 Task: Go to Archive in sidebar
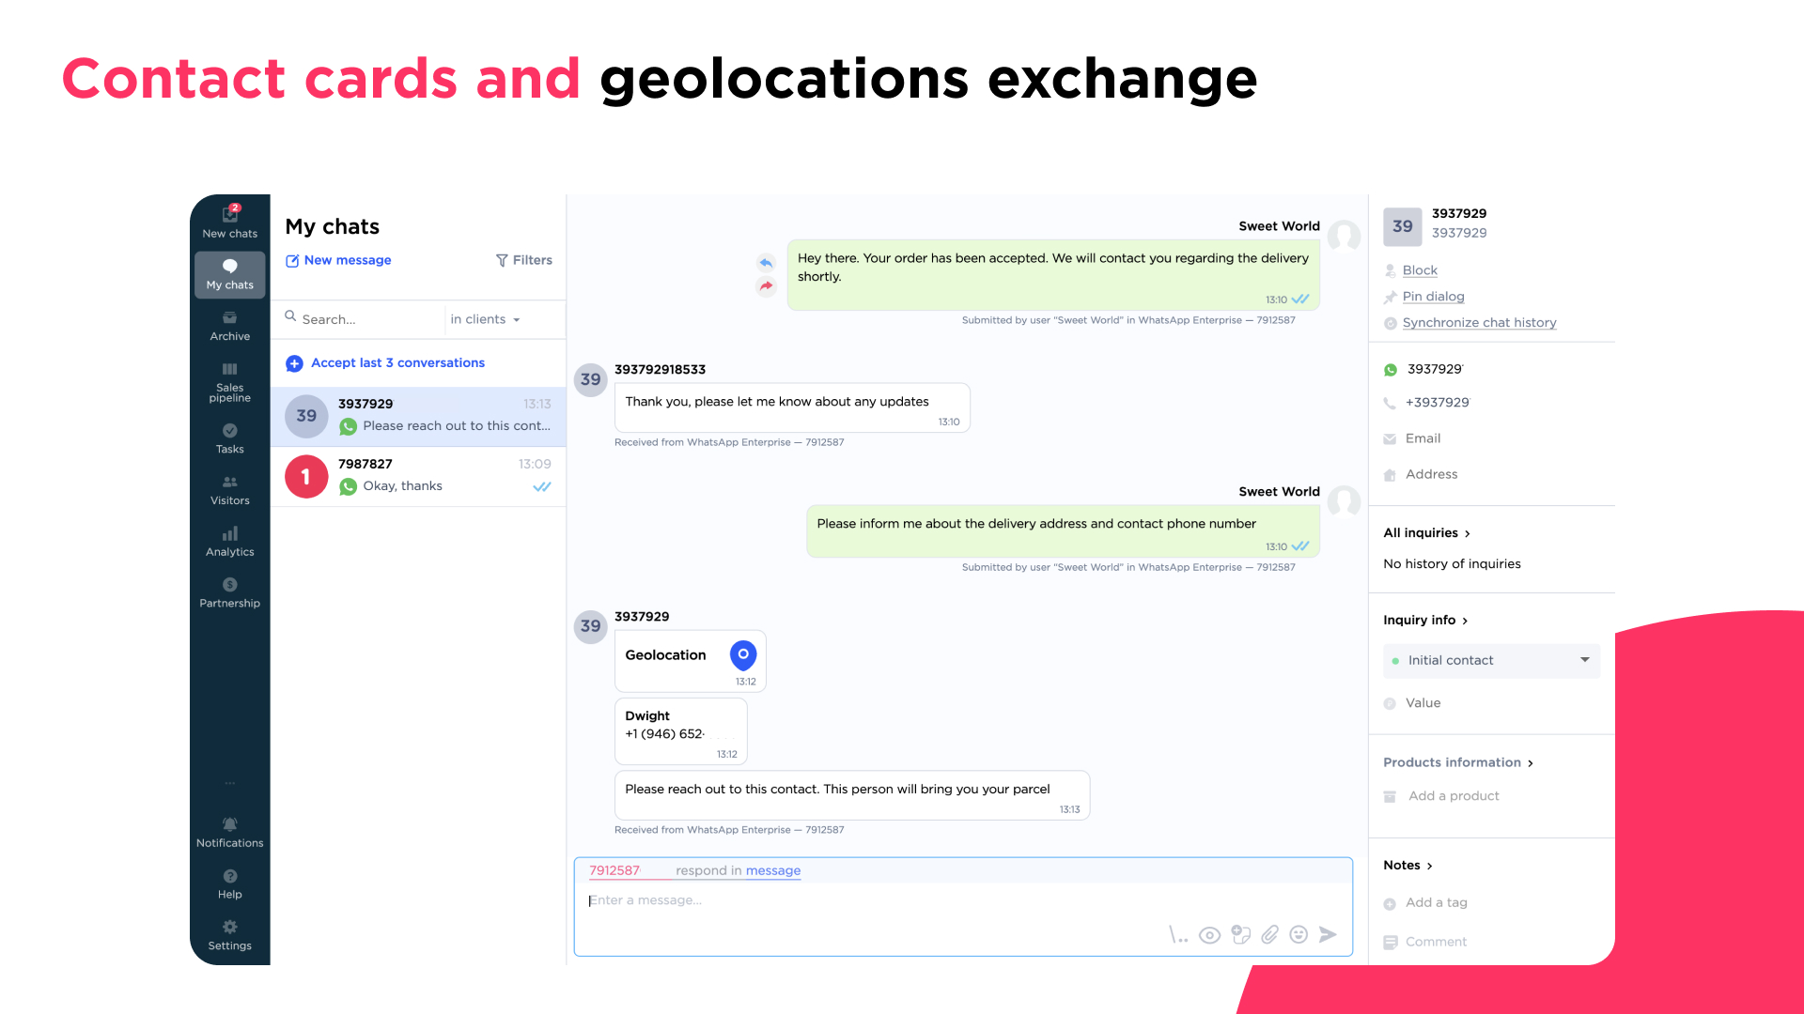pos(230,325)
